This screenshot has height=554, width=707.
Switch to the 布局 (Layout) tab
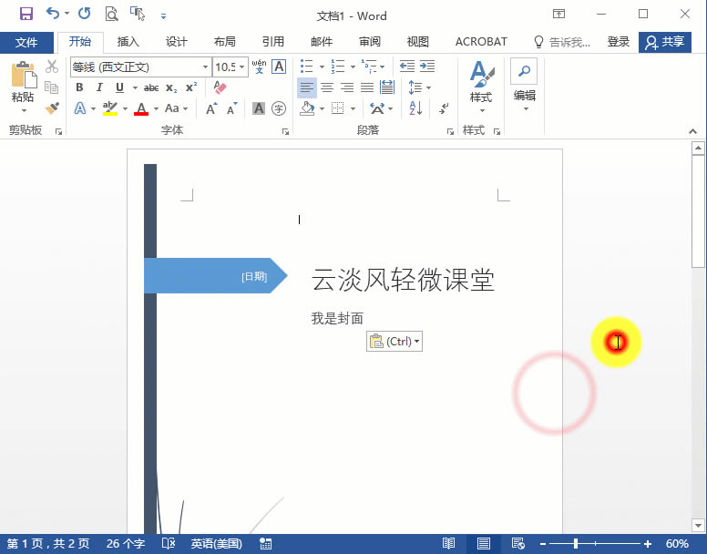pyautogui.click(x=224, y=42)
